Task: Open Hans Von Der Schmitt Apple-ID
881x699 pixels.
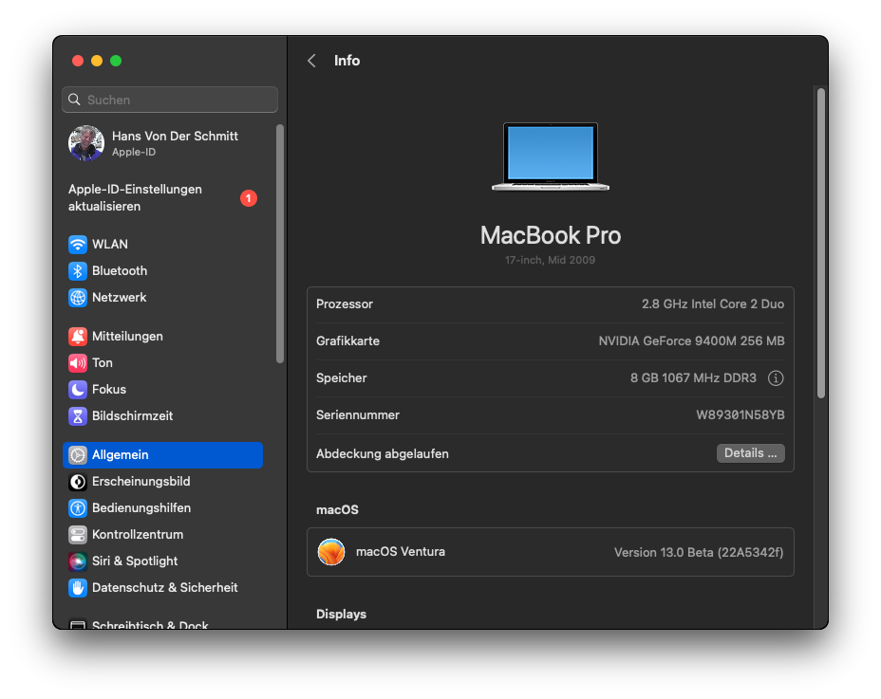Action: 163,143
